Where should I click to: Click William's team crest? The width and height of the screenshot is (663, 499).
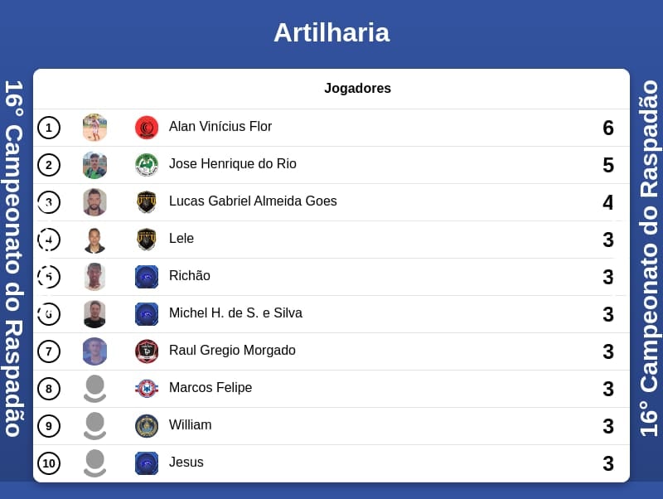pyautogui.click(x=147, y=426)
